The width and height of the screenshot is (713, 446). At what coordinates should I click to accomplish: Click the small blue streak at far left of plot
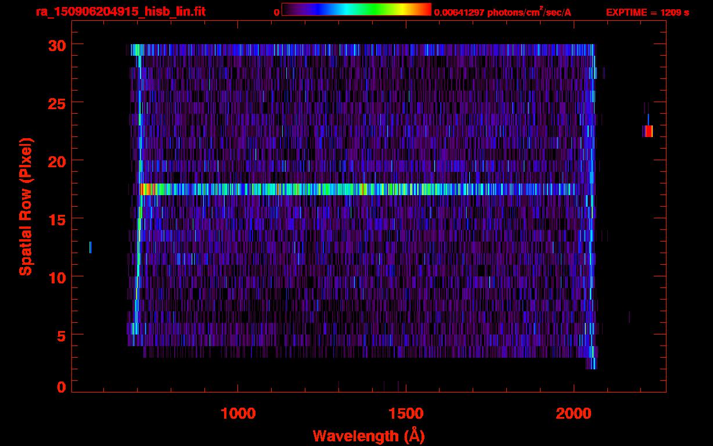click(x=90, y=247)
